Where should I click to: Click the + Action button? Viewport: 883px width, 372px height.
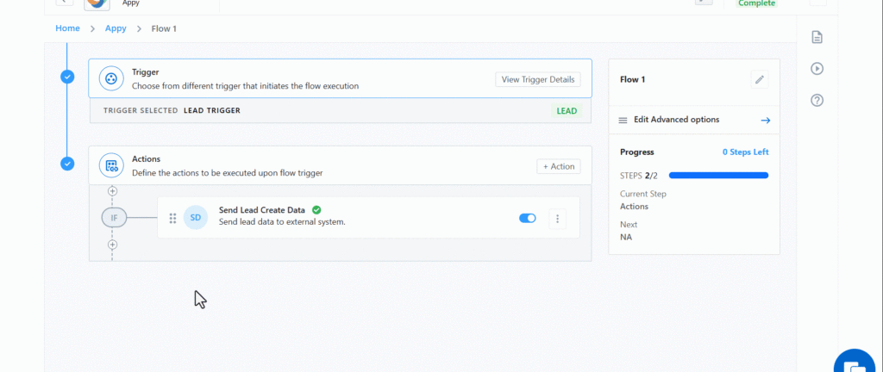coord(558,166)
